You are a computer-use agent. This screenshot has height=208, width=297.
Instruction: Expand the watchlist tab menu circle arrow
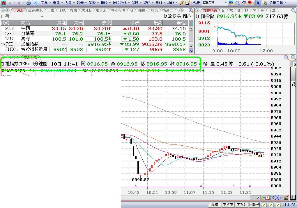point(3,10)
